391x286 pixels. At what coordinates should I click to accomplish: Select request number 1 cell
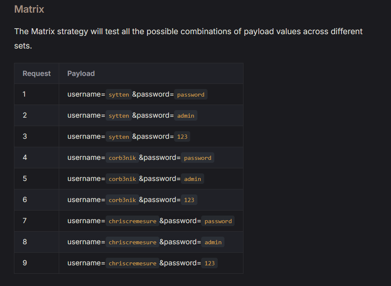click(25, 94)
